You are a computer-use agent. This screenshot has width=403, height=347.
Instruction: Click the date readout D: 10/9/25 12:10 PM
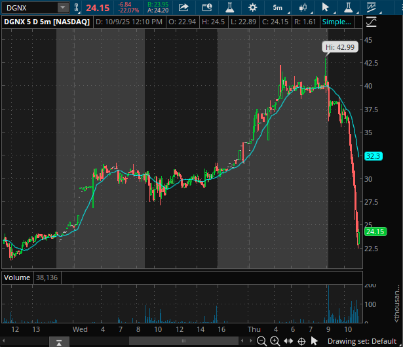129,22
